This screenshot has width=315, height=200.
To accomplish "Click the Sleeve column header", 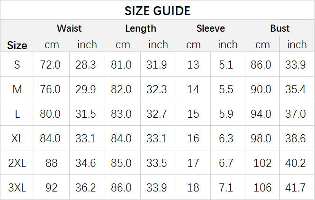I will pyautogui.click(x=210, y=28).
